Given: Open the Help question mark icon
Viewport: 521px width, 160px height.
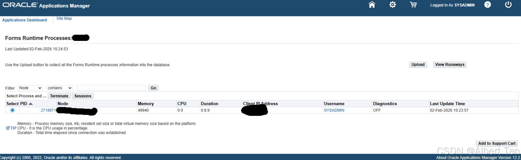Looking at the screenshot, I should coord(488,5).
